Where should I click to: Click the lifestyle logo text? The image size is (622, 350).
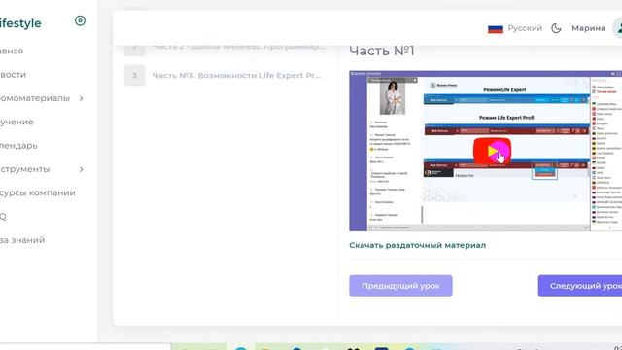[20, 23]
